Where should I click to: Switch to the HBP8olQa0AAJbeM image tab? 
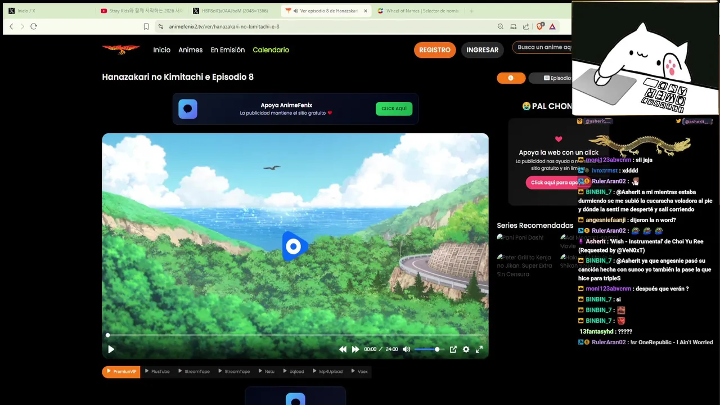233,11
